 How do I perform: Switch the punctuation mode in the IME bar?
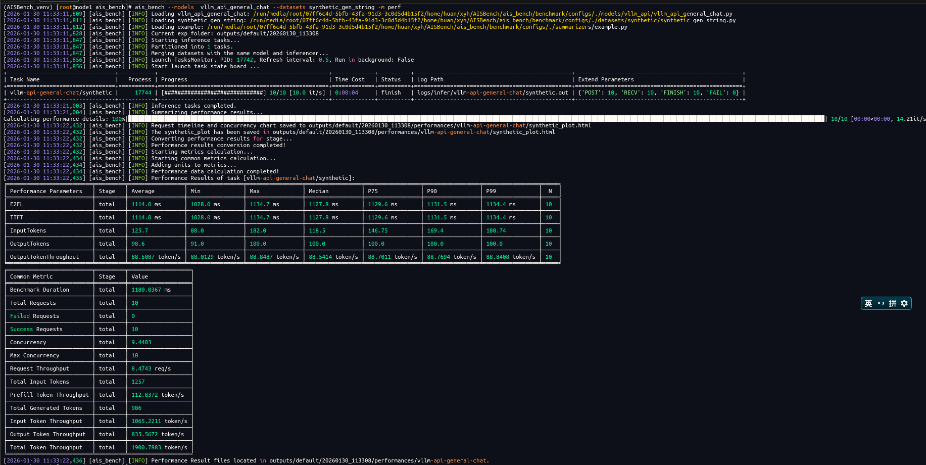(881, 303)
